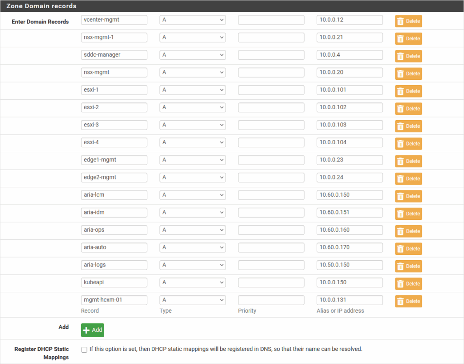Click trash icon in sddc-manager row
This screenshot has width=464, height=364.
(401, 56)
